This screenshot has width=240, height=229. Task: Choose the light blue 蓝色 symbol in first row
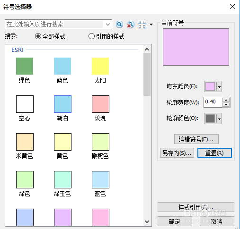coord(62,66)
